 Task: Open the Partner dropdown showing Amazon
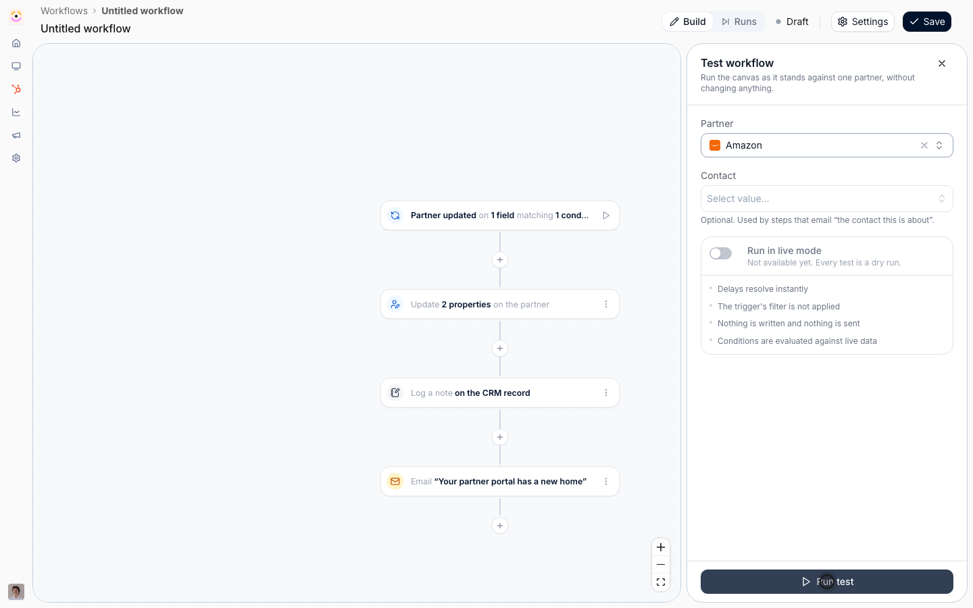coord(827,145)
